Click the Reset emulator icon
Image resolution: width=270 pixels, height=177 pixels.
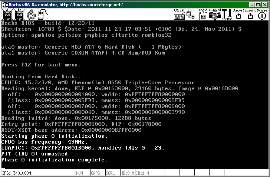click(x=239, y=14)
